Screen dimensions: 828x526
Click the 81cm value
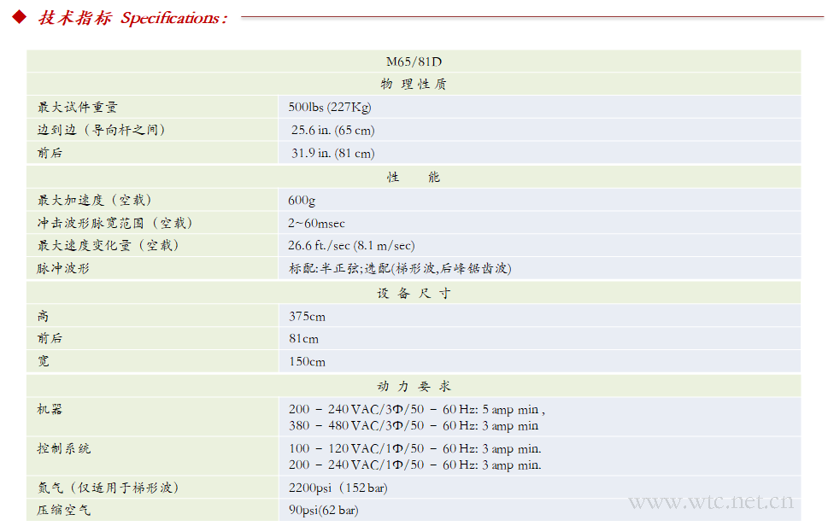(303, 339)
